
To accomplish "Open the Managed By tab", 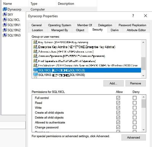I will tap(60, 30).
